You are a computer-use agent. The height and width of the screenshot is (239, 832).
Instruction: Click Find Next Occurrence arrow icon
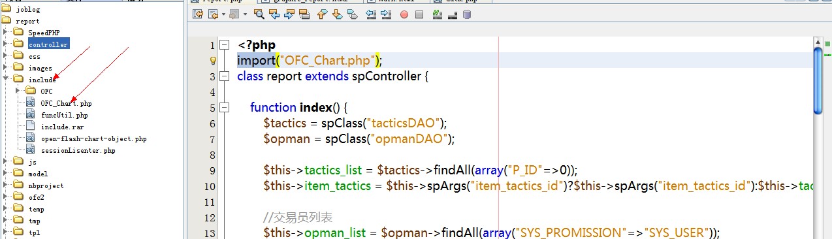tap(289, 14)
